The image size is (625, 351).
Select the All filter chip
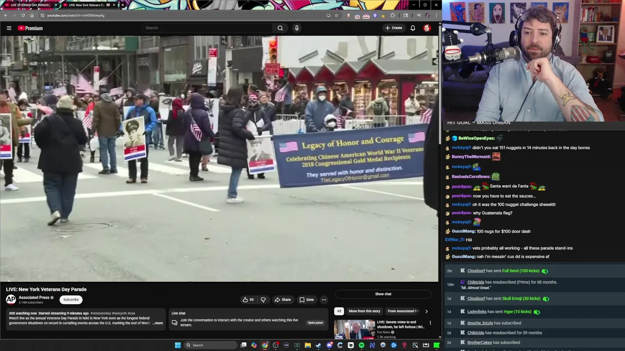tap(339, 311)
